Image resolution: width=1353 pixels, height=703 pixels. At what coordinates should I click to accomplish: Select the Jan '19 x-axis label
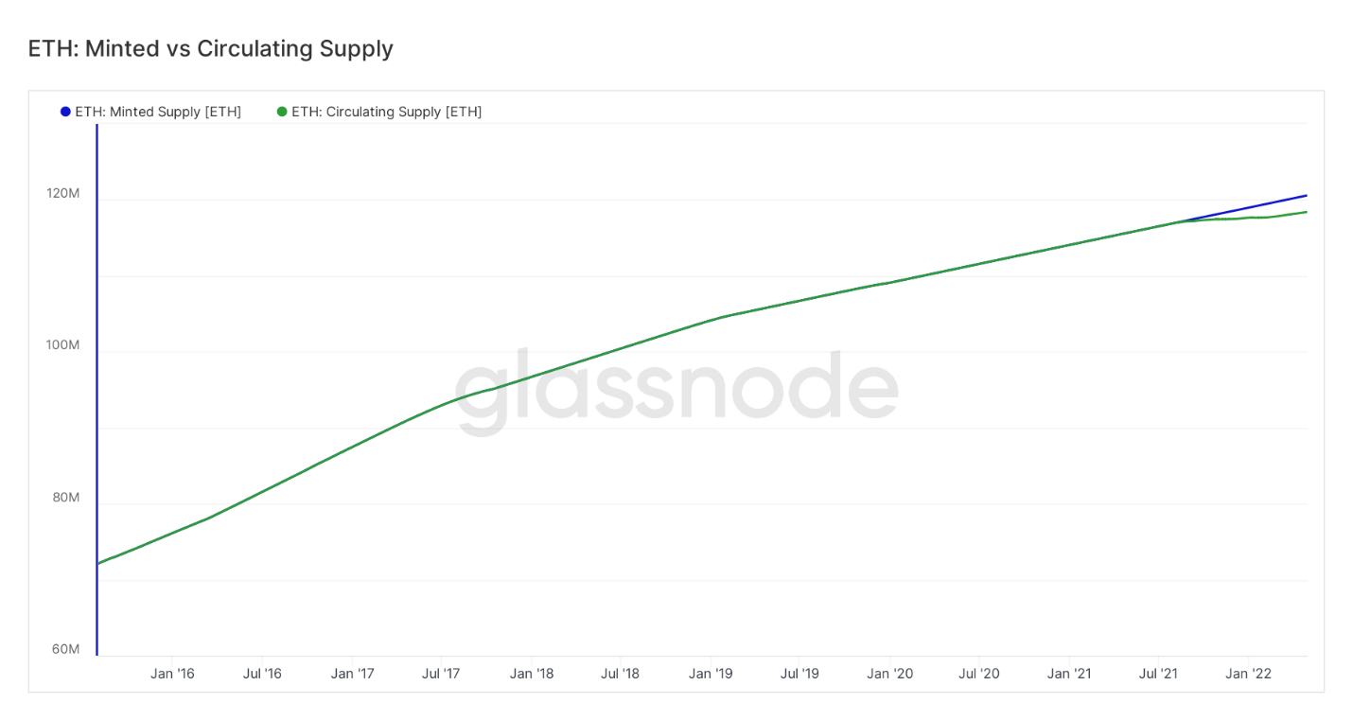(x=711, y=674)
